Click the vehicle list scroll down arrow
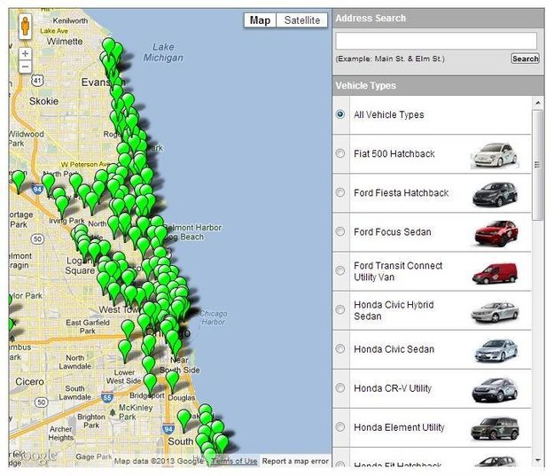Viewport: 554px width, 476px height. point(537,460)
